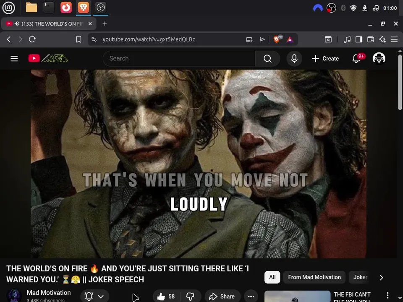403x302 pixels.
Task: Open the sound music note tray icon
Action: 376,8
